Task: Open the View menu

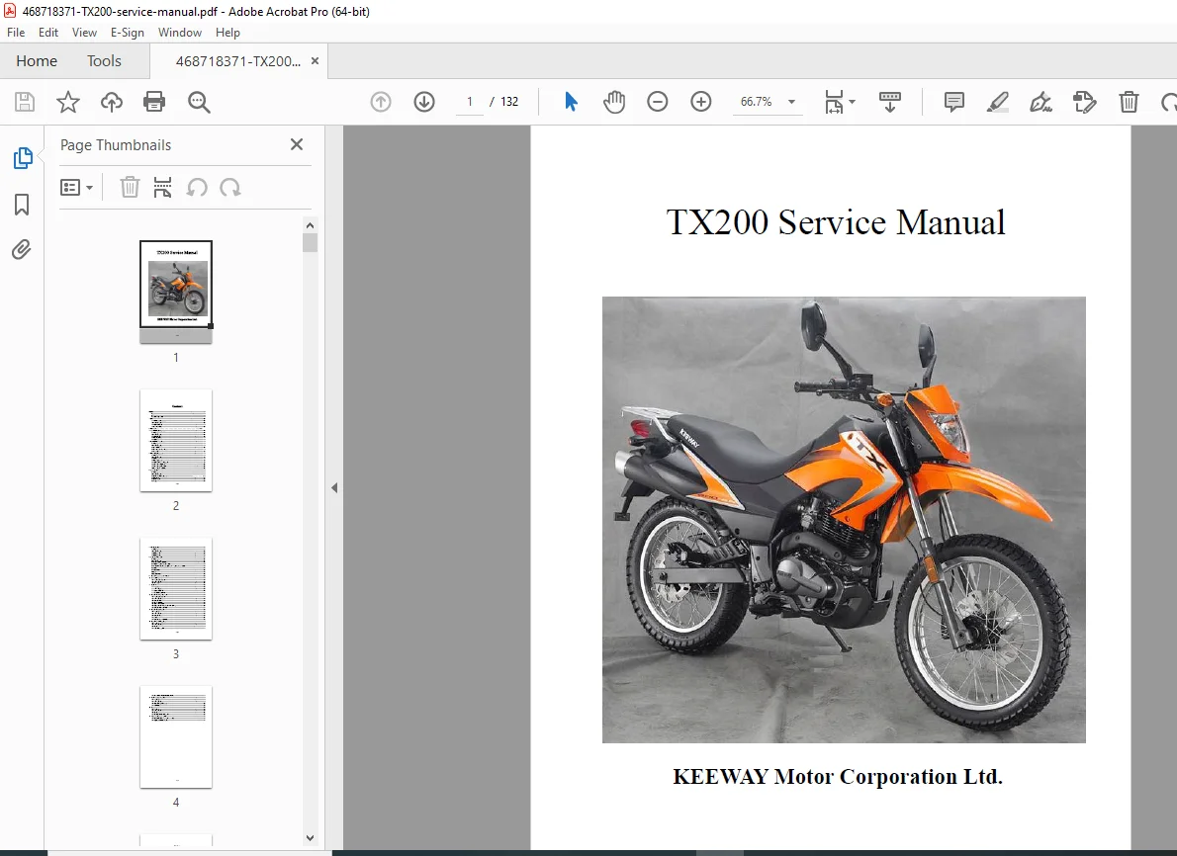Action: (x=84, y=33)
